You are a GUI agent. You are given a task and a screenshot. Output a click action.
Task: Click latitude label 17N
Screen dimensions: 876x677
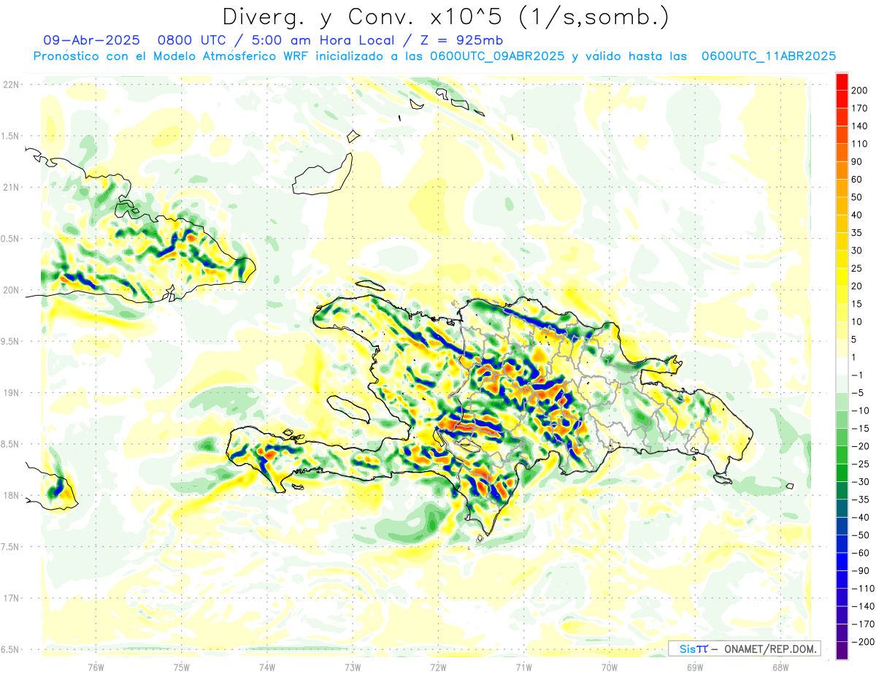(11, 598)
